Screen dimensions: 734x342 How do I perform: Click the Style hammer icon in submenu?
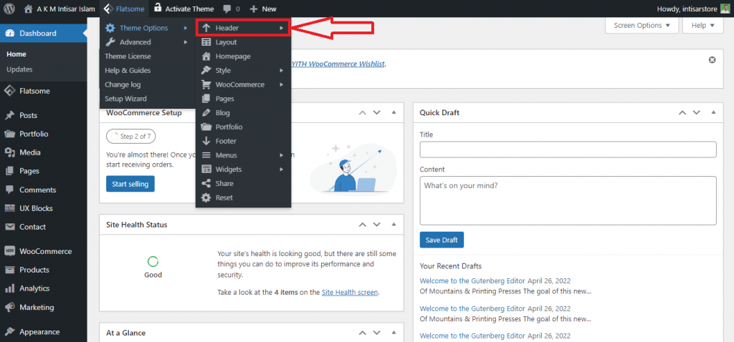[206, 71]
